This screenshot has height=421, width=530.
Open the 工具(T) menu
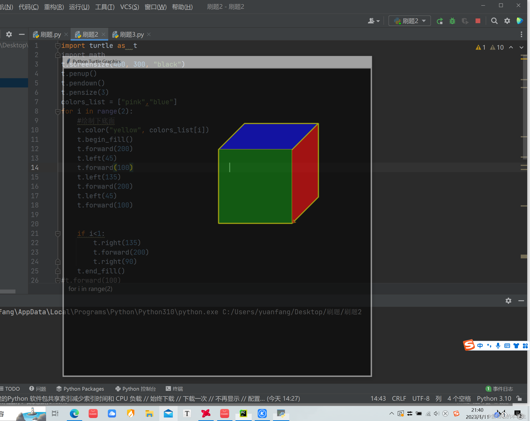[104, 7]
